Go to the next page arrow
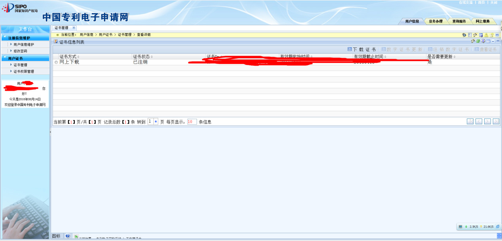Screen dimensions: 502x241 point(487,121)
